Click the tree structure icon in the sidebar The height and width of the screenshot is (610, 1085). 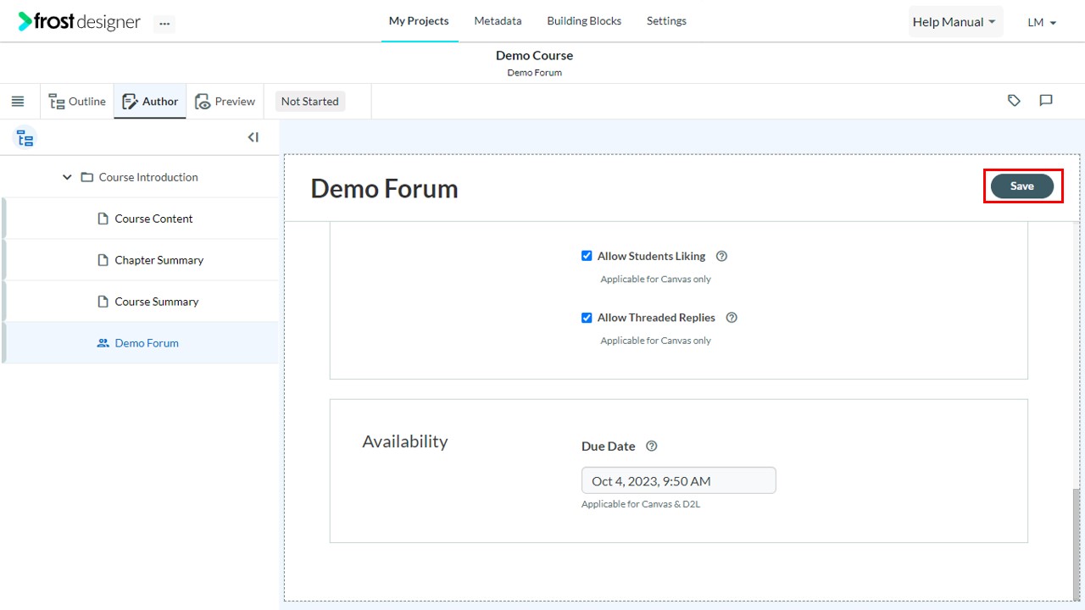(25, 138)
